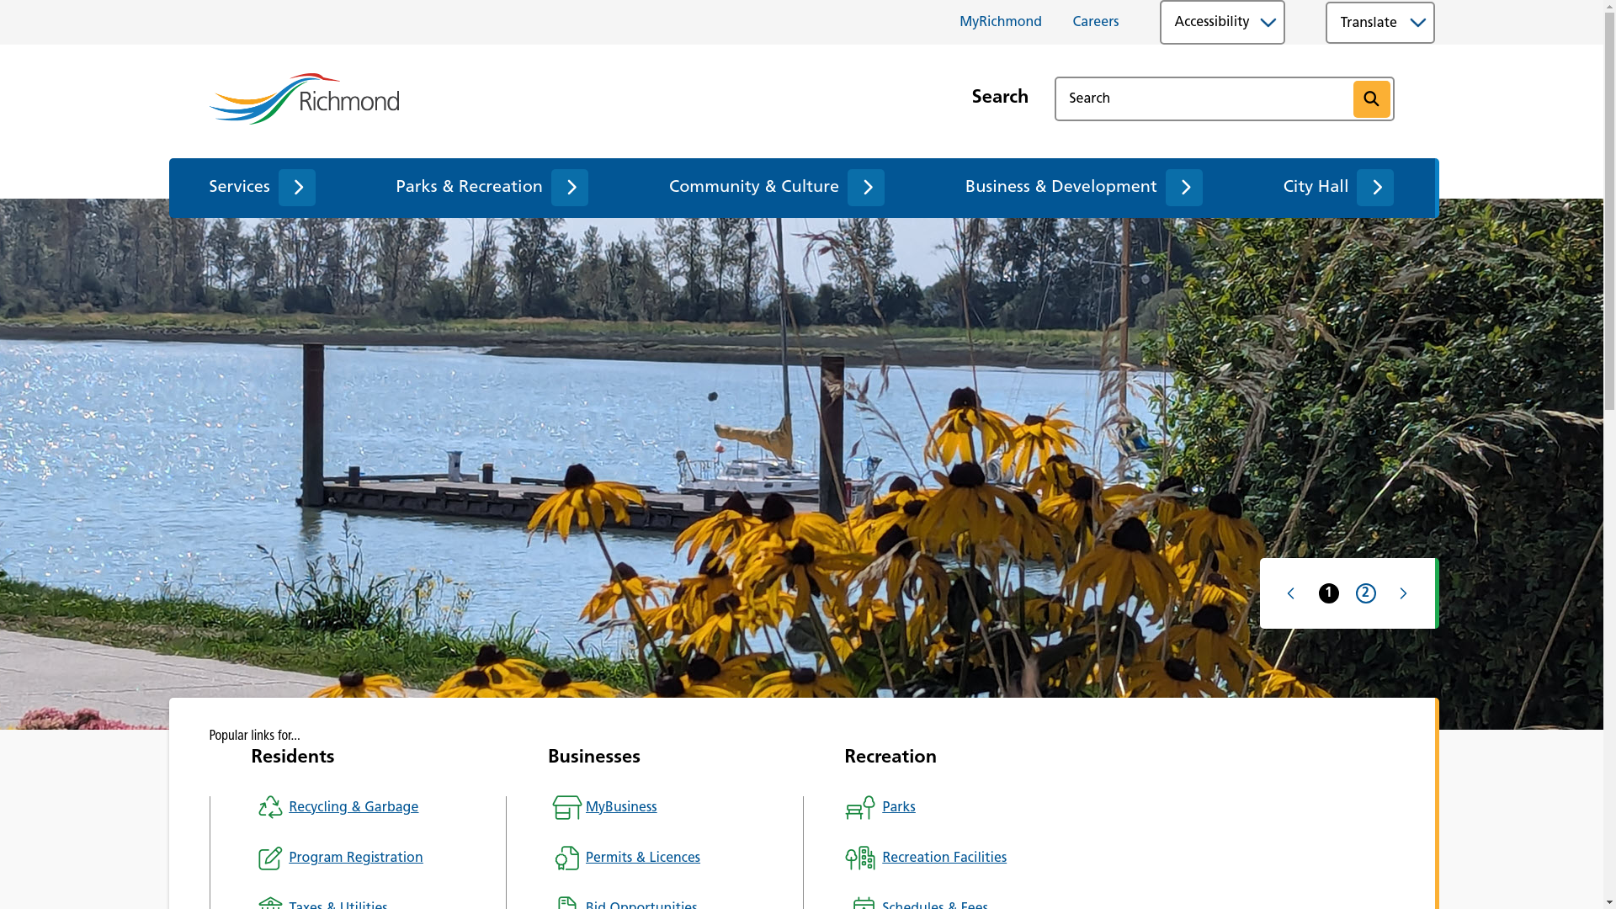Click the Program Registration pencil icon

270,858
